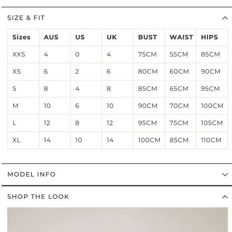Click the UK column header
232x232 pixels.
112,37
